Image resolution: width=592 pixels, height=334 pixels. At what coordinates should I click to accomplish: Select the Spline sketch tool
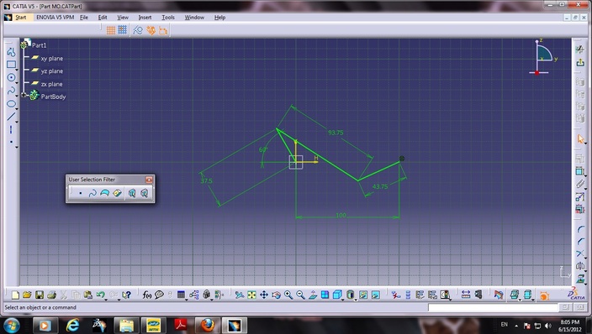(11, 91)
